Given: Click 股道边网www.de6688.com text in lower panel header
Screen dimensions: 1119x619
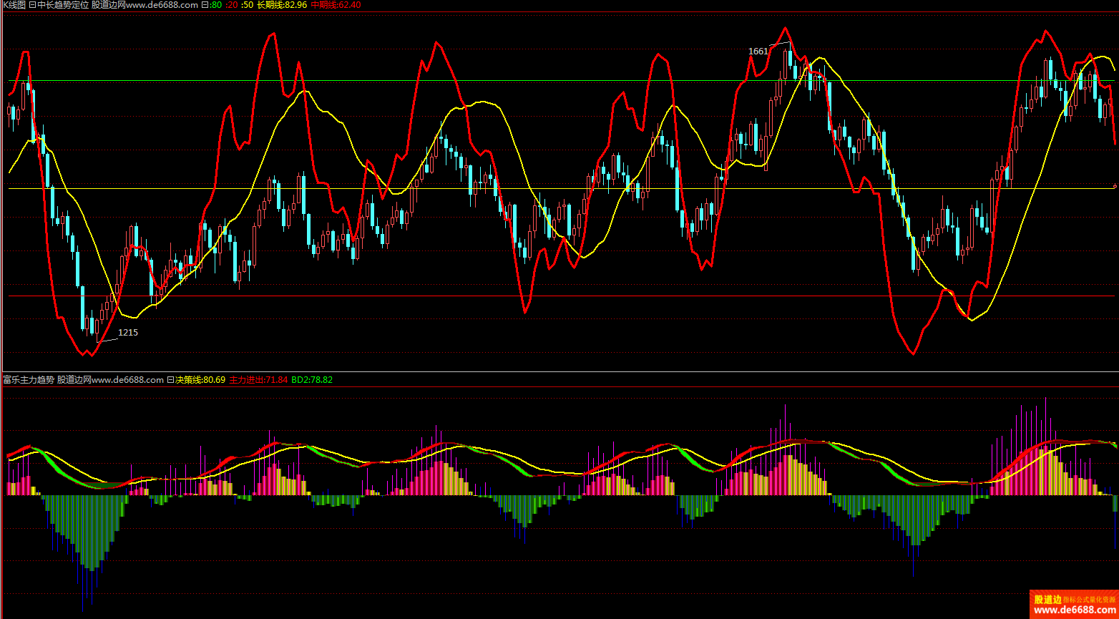Looking at the screenshot, I should pyautogui.click(x=110, y=380).
